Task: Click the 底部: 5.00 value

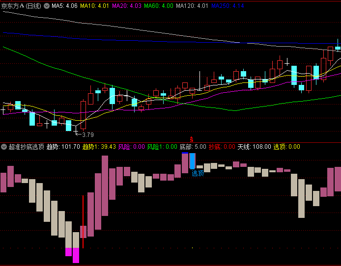Action: tap(193, 147)
